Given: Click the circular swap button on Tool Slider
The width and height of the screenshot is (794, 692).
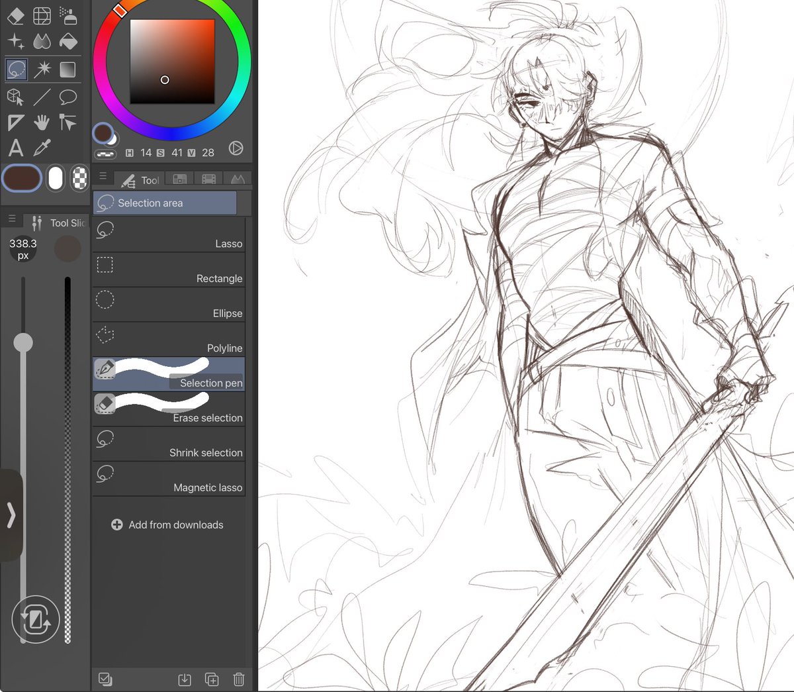Looking at the screenshot, I should (x=36, y=620).
